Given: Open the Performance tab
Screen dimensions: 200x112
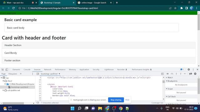Looking at the screenshot, I should coord(60,70).
